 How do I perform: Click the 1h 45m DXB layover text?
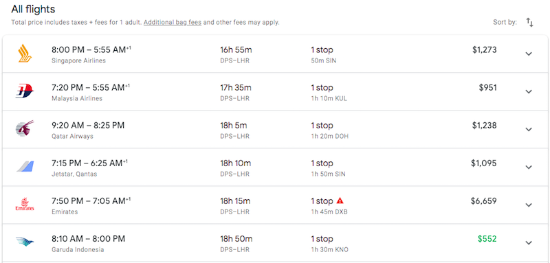tap(329, 212)
